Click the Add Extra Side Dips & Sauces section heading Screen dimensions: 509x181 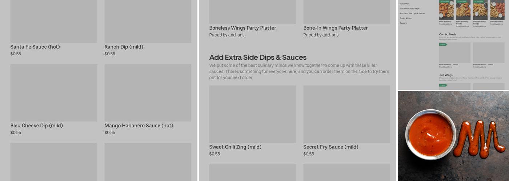258,57
